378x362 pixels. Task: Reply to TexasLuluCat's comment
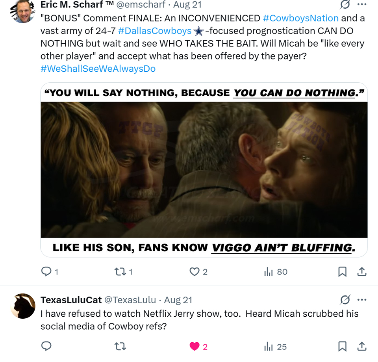(x=46, y=346)
